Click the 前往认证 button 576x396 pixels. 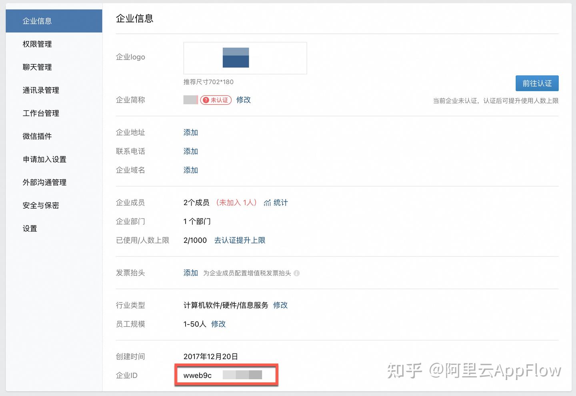[537, 83]
